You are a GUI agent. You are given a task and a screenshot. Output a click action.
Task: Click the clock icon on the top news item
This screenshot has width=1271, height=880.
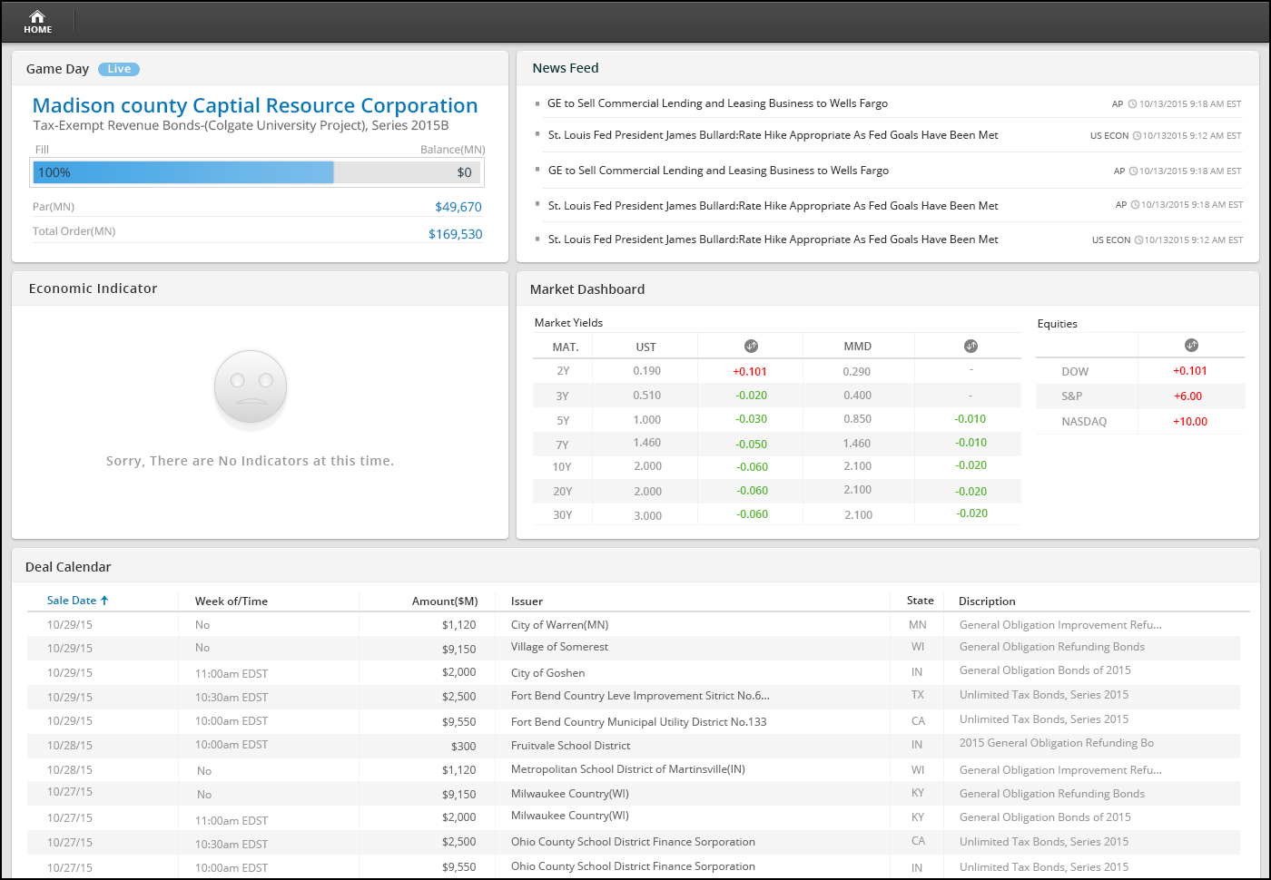(1132, 104)
